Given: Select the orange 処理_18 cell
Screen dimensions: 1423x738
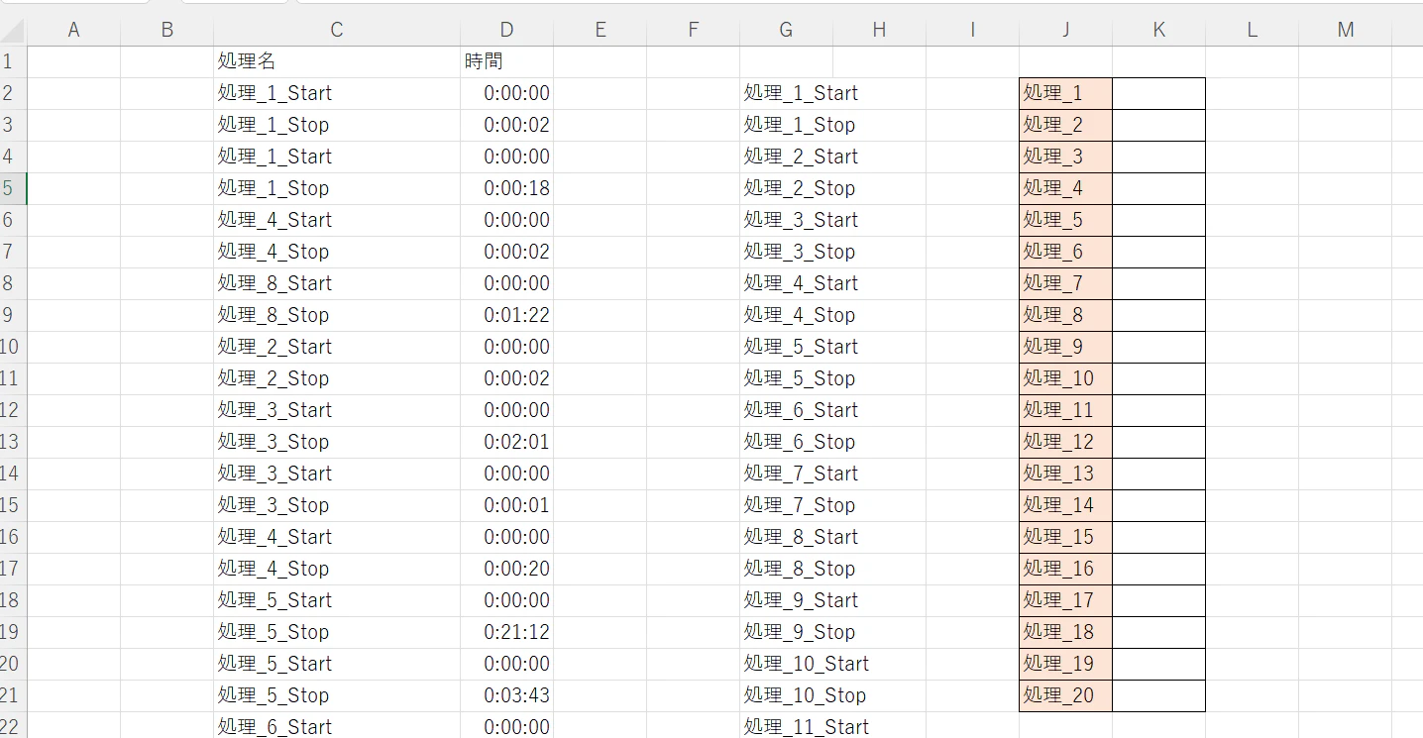Looking at the screenshot, I should point(1065,632).
